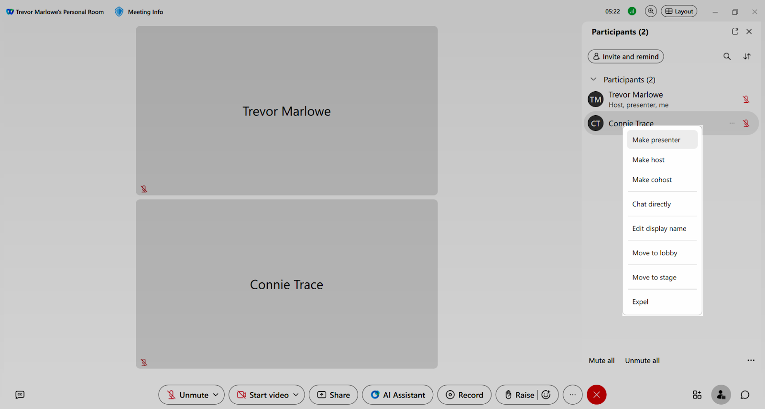Viewport: 765px width, 409px height.
Task: Close the Participants panel
Action: 749,32
